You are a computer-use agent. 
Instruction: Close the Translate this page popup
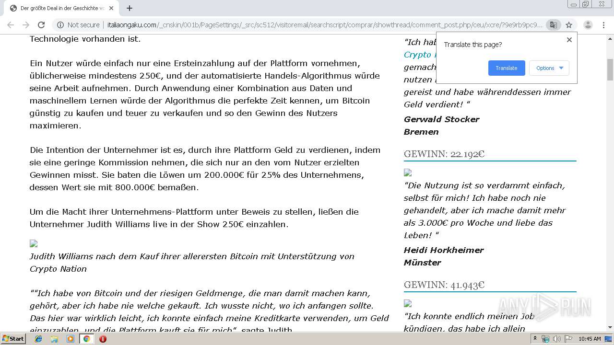569,40
